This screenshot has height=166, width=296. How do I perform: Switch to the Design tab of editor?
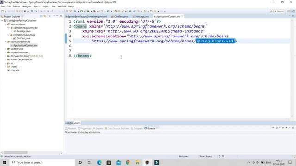tap(69, 123)
